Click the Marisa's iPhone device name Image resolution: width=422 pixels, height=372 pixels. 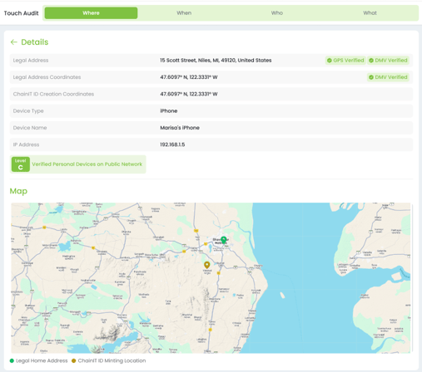tap(180, 128)
